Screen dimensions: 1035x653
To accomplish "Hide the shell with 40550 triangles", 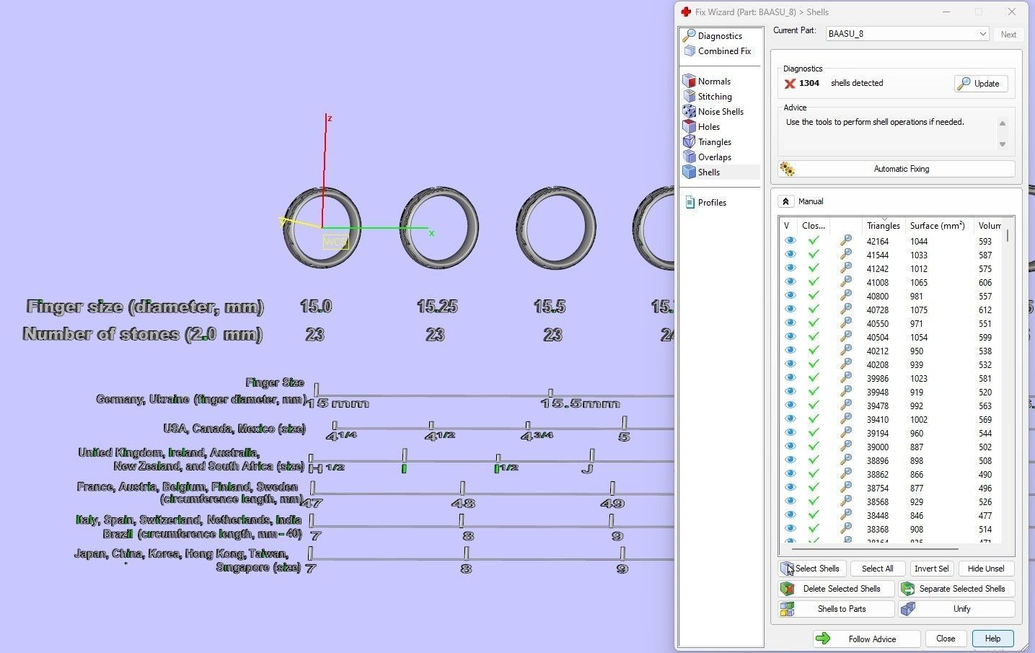I will (790, 323).
